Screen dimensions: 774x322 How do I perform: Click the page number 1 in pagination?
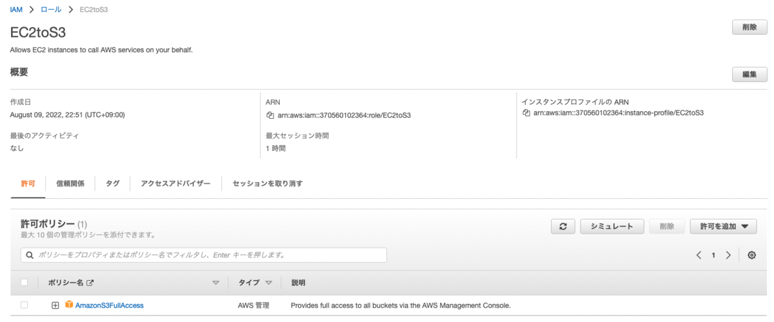713,256
